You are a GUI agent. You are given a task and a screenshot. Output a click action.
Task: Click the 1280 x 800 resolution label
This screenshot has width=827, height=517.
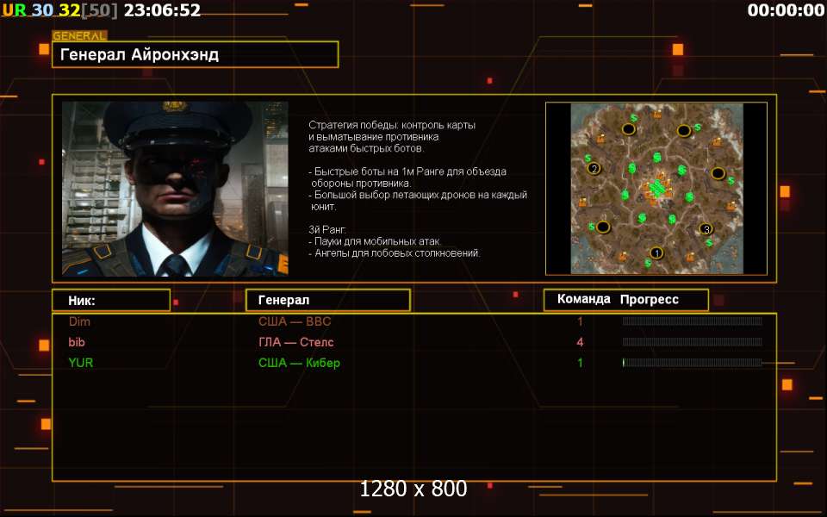[x=413, y=489]
